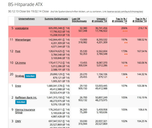Click the flame icons in CA Immo row
The image size is (152, 128).
point(124,66)
